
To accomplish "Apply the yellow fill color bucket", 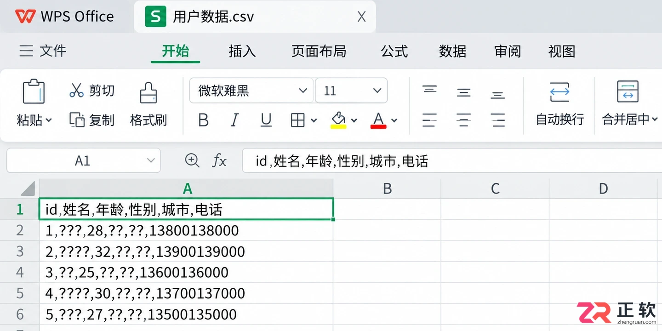I will click(339, 120).
